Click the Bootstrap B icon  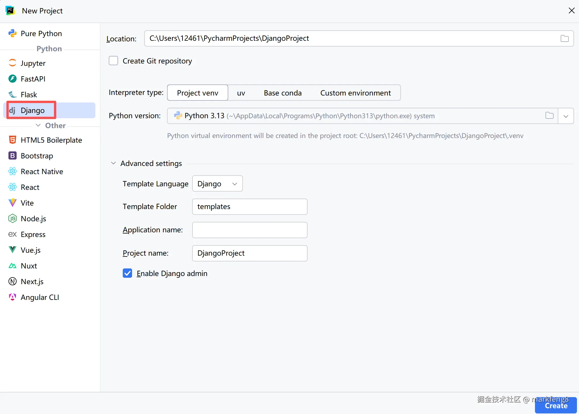pyautogui.click(x=12, y=155)
